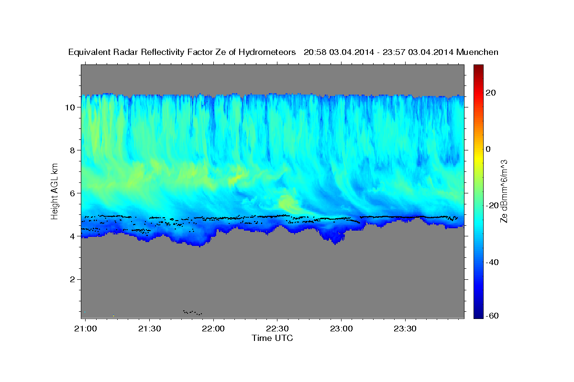Click the date range text ending in Muenchen
The height and width of the screenshot is (382, 574).
click(x=401, y=52)
